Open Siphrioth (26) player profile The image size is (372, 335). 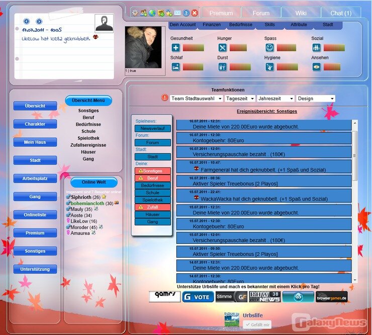pos(85,197)
